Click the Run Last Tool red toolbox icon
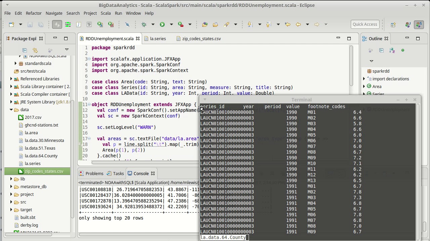The image size is (430, 241). point(181,24)
